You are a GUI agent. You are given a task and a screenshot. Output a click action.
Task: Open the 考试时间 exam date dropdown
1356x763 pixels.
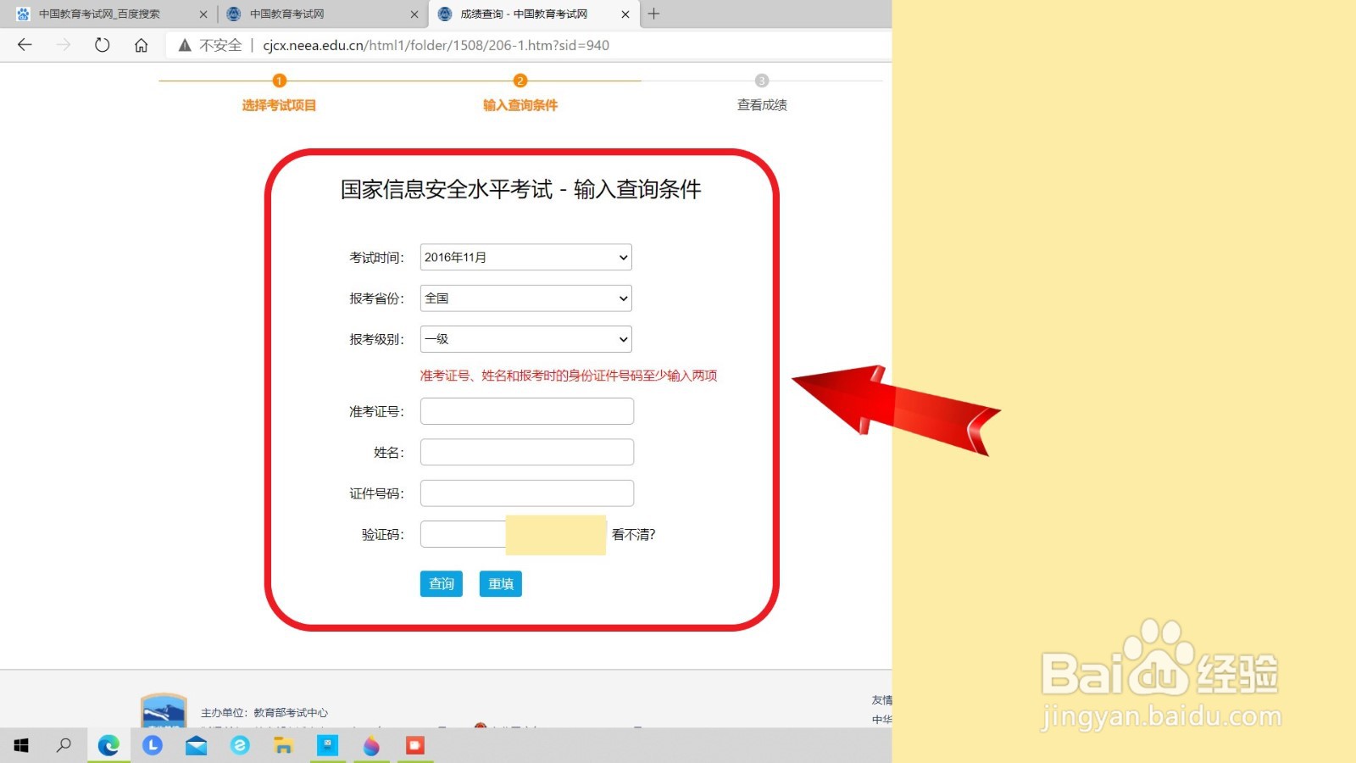(525, 257)
